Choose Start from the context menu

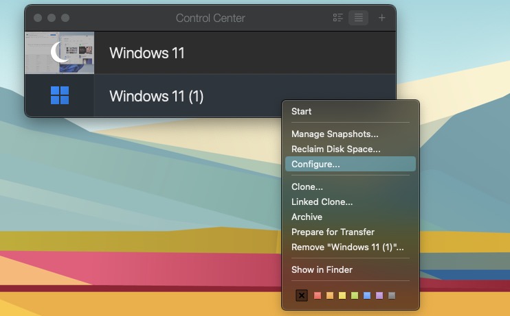[351, 111]
